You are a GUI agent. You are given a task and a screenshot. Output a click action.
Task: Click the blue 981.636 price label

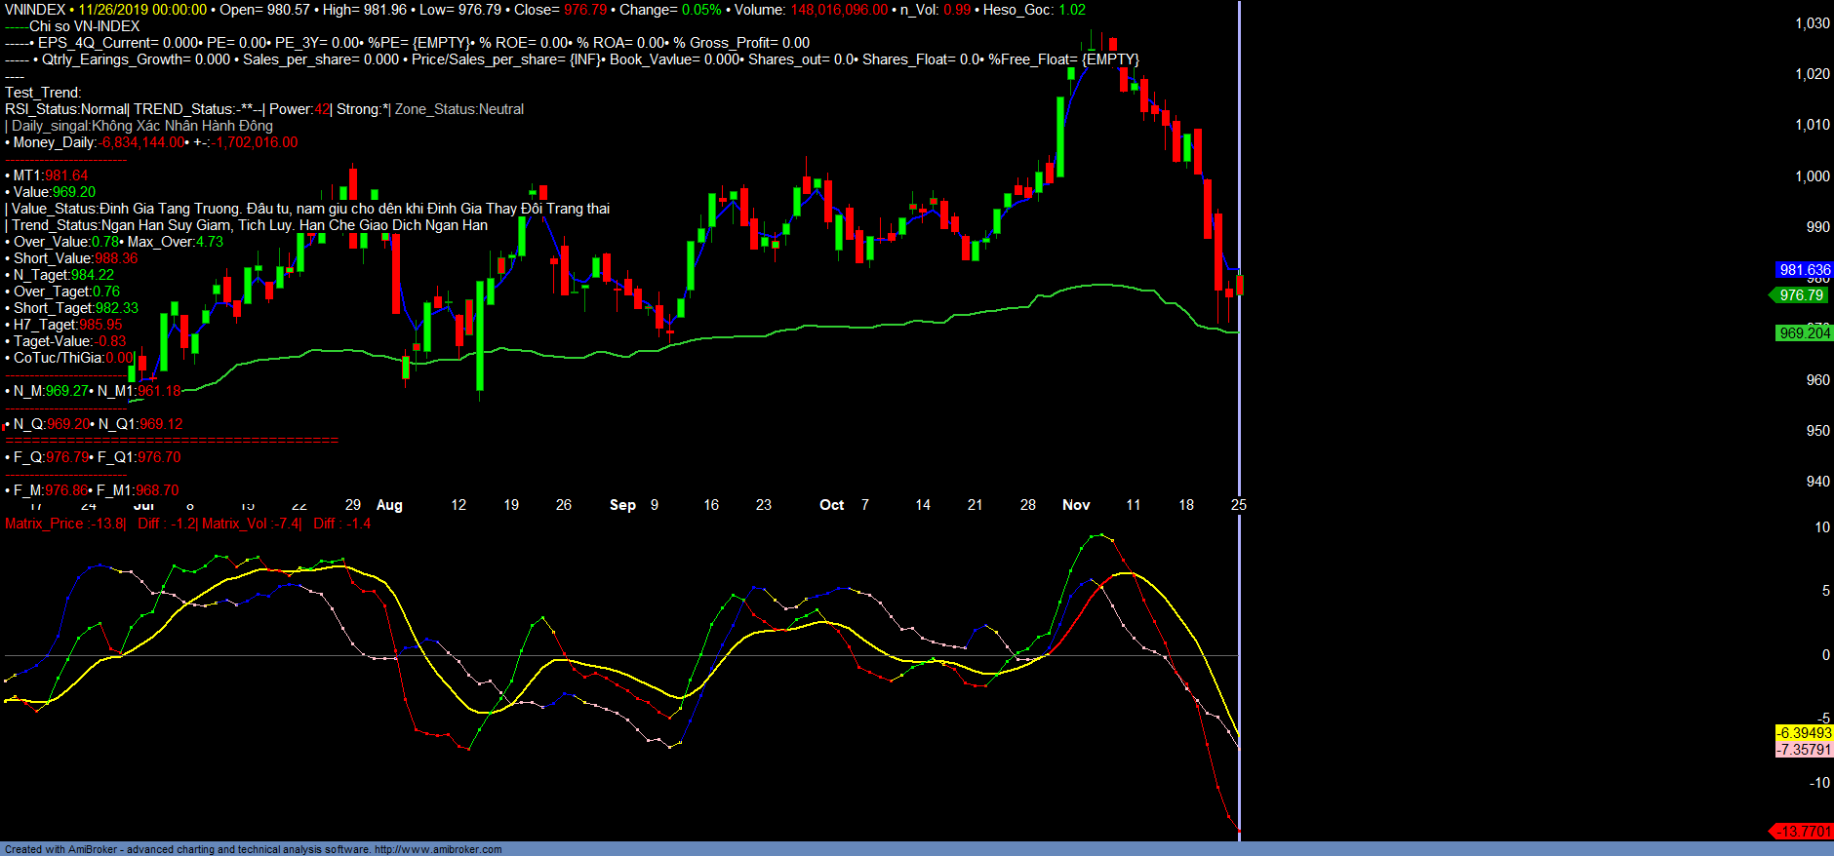1804,270
